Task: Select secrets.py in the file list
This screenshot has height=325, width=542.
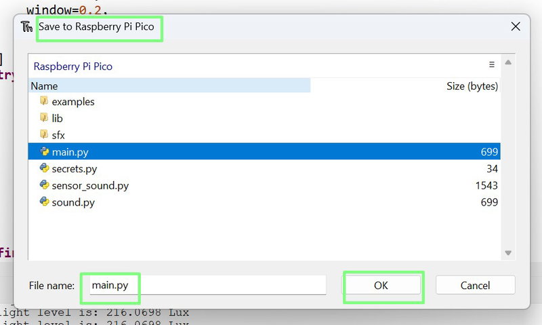Action: [x=264, y=168]
